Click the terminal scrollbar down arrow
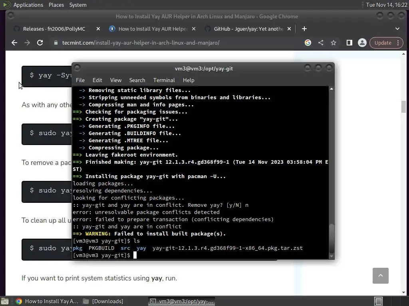This screenshot has width=409, height=306. [332, 256]
